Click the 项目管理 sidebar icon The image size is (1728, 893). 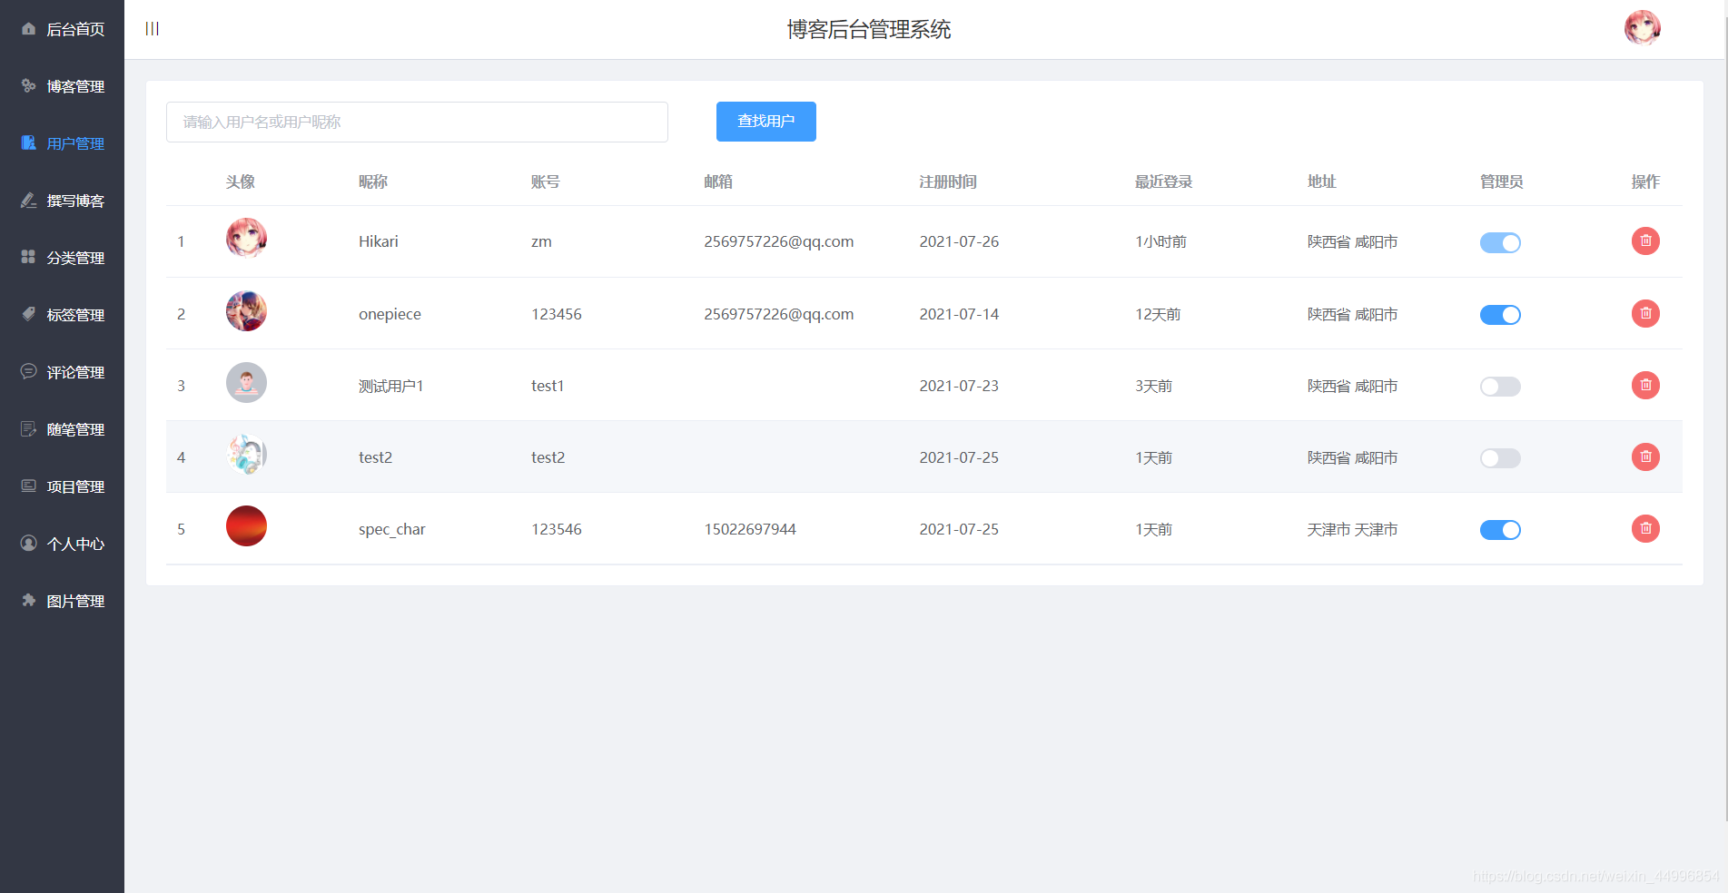[x=28, y=486]
